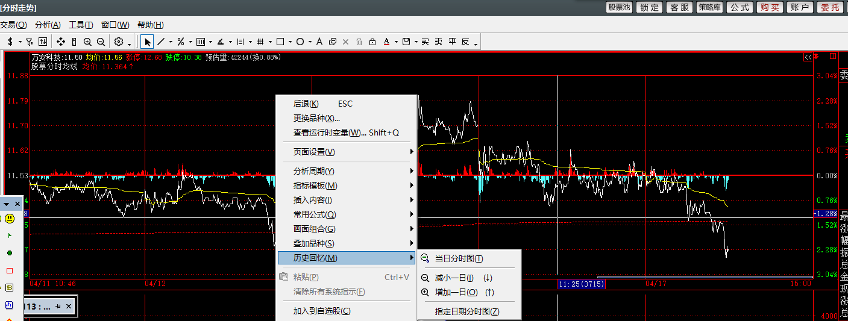This screenshot has width=848, height=321.
Task: Select the four-way move pan tool
Action: [61, 42]
